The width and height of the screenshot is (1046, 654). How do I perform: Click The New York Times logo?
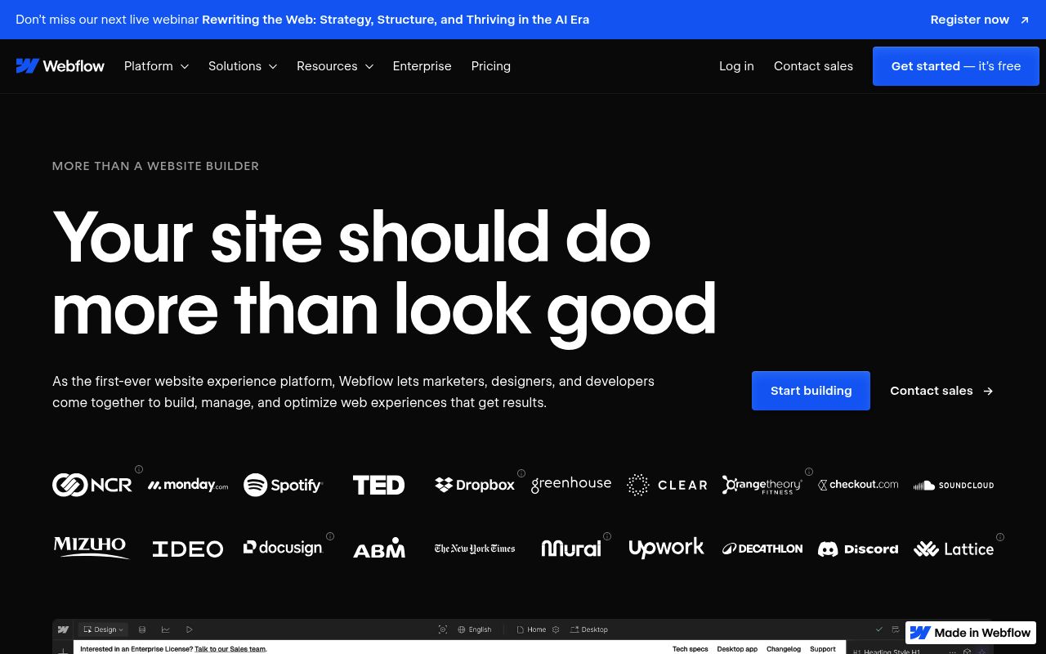(x=475, y=549)
